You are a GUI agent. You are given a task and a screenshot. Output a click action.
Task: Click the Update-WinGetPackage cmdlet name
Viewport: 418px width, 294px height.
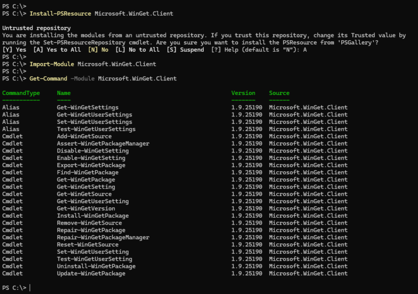pyautogui.click(x=91, y=273)
